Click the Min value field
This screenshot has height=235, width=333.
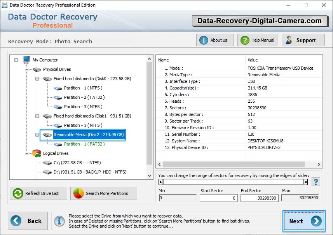point(178,198)
